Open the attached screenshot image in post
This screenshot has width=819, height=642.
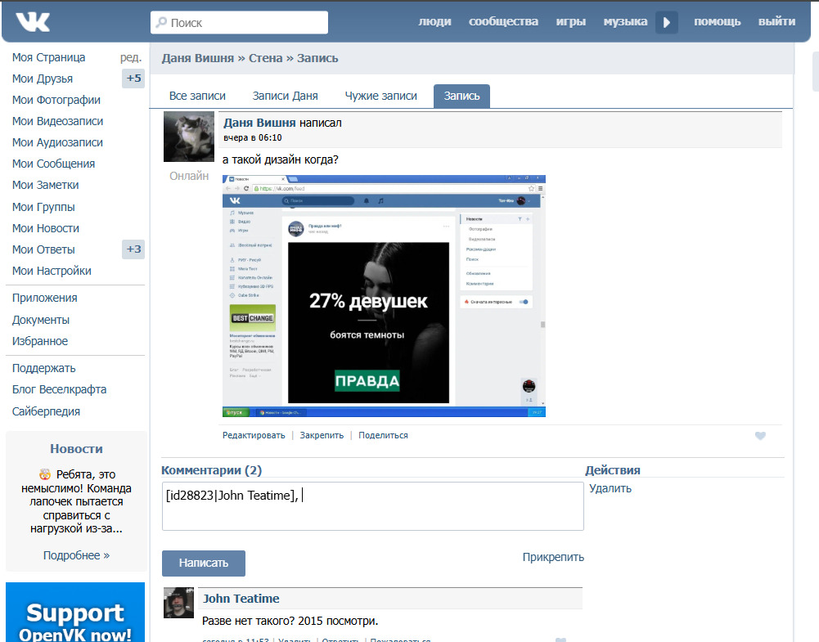[384, 296]
